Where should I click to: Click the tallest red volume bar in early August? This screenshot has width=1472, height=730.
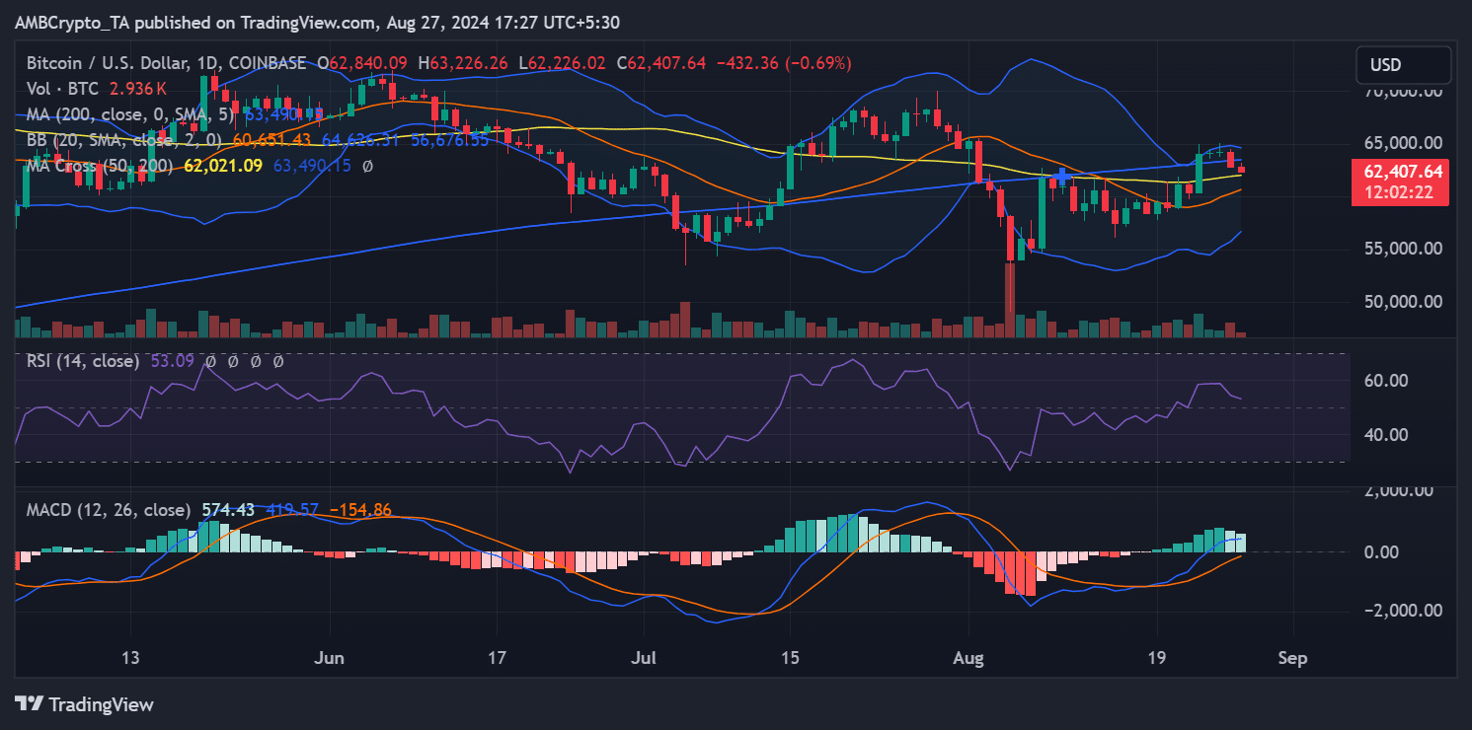click(1010, 299)
